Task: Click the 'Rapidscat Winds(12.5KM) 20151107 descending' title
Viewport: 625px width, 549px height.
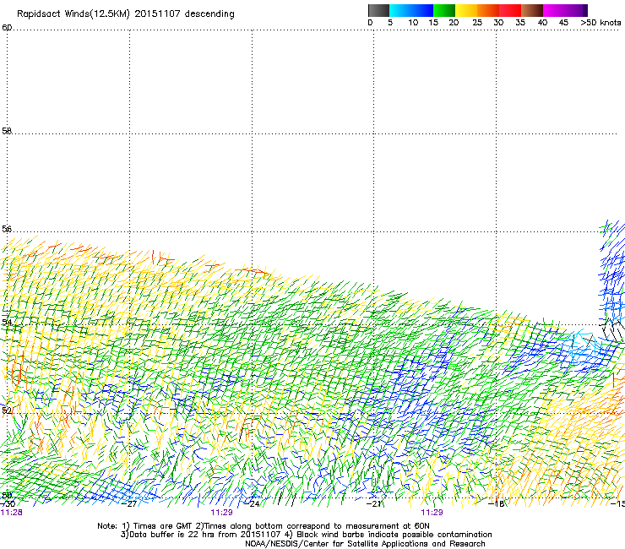Action: pyautogui.click(x=126, y=14)
